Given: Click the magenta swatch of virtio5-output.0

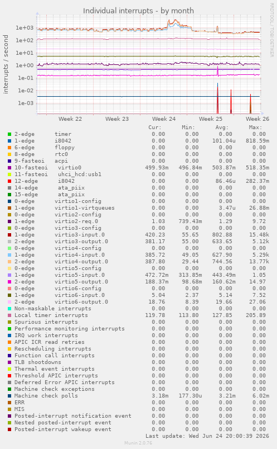Looking at the screenshot, I should pos(9,282).
